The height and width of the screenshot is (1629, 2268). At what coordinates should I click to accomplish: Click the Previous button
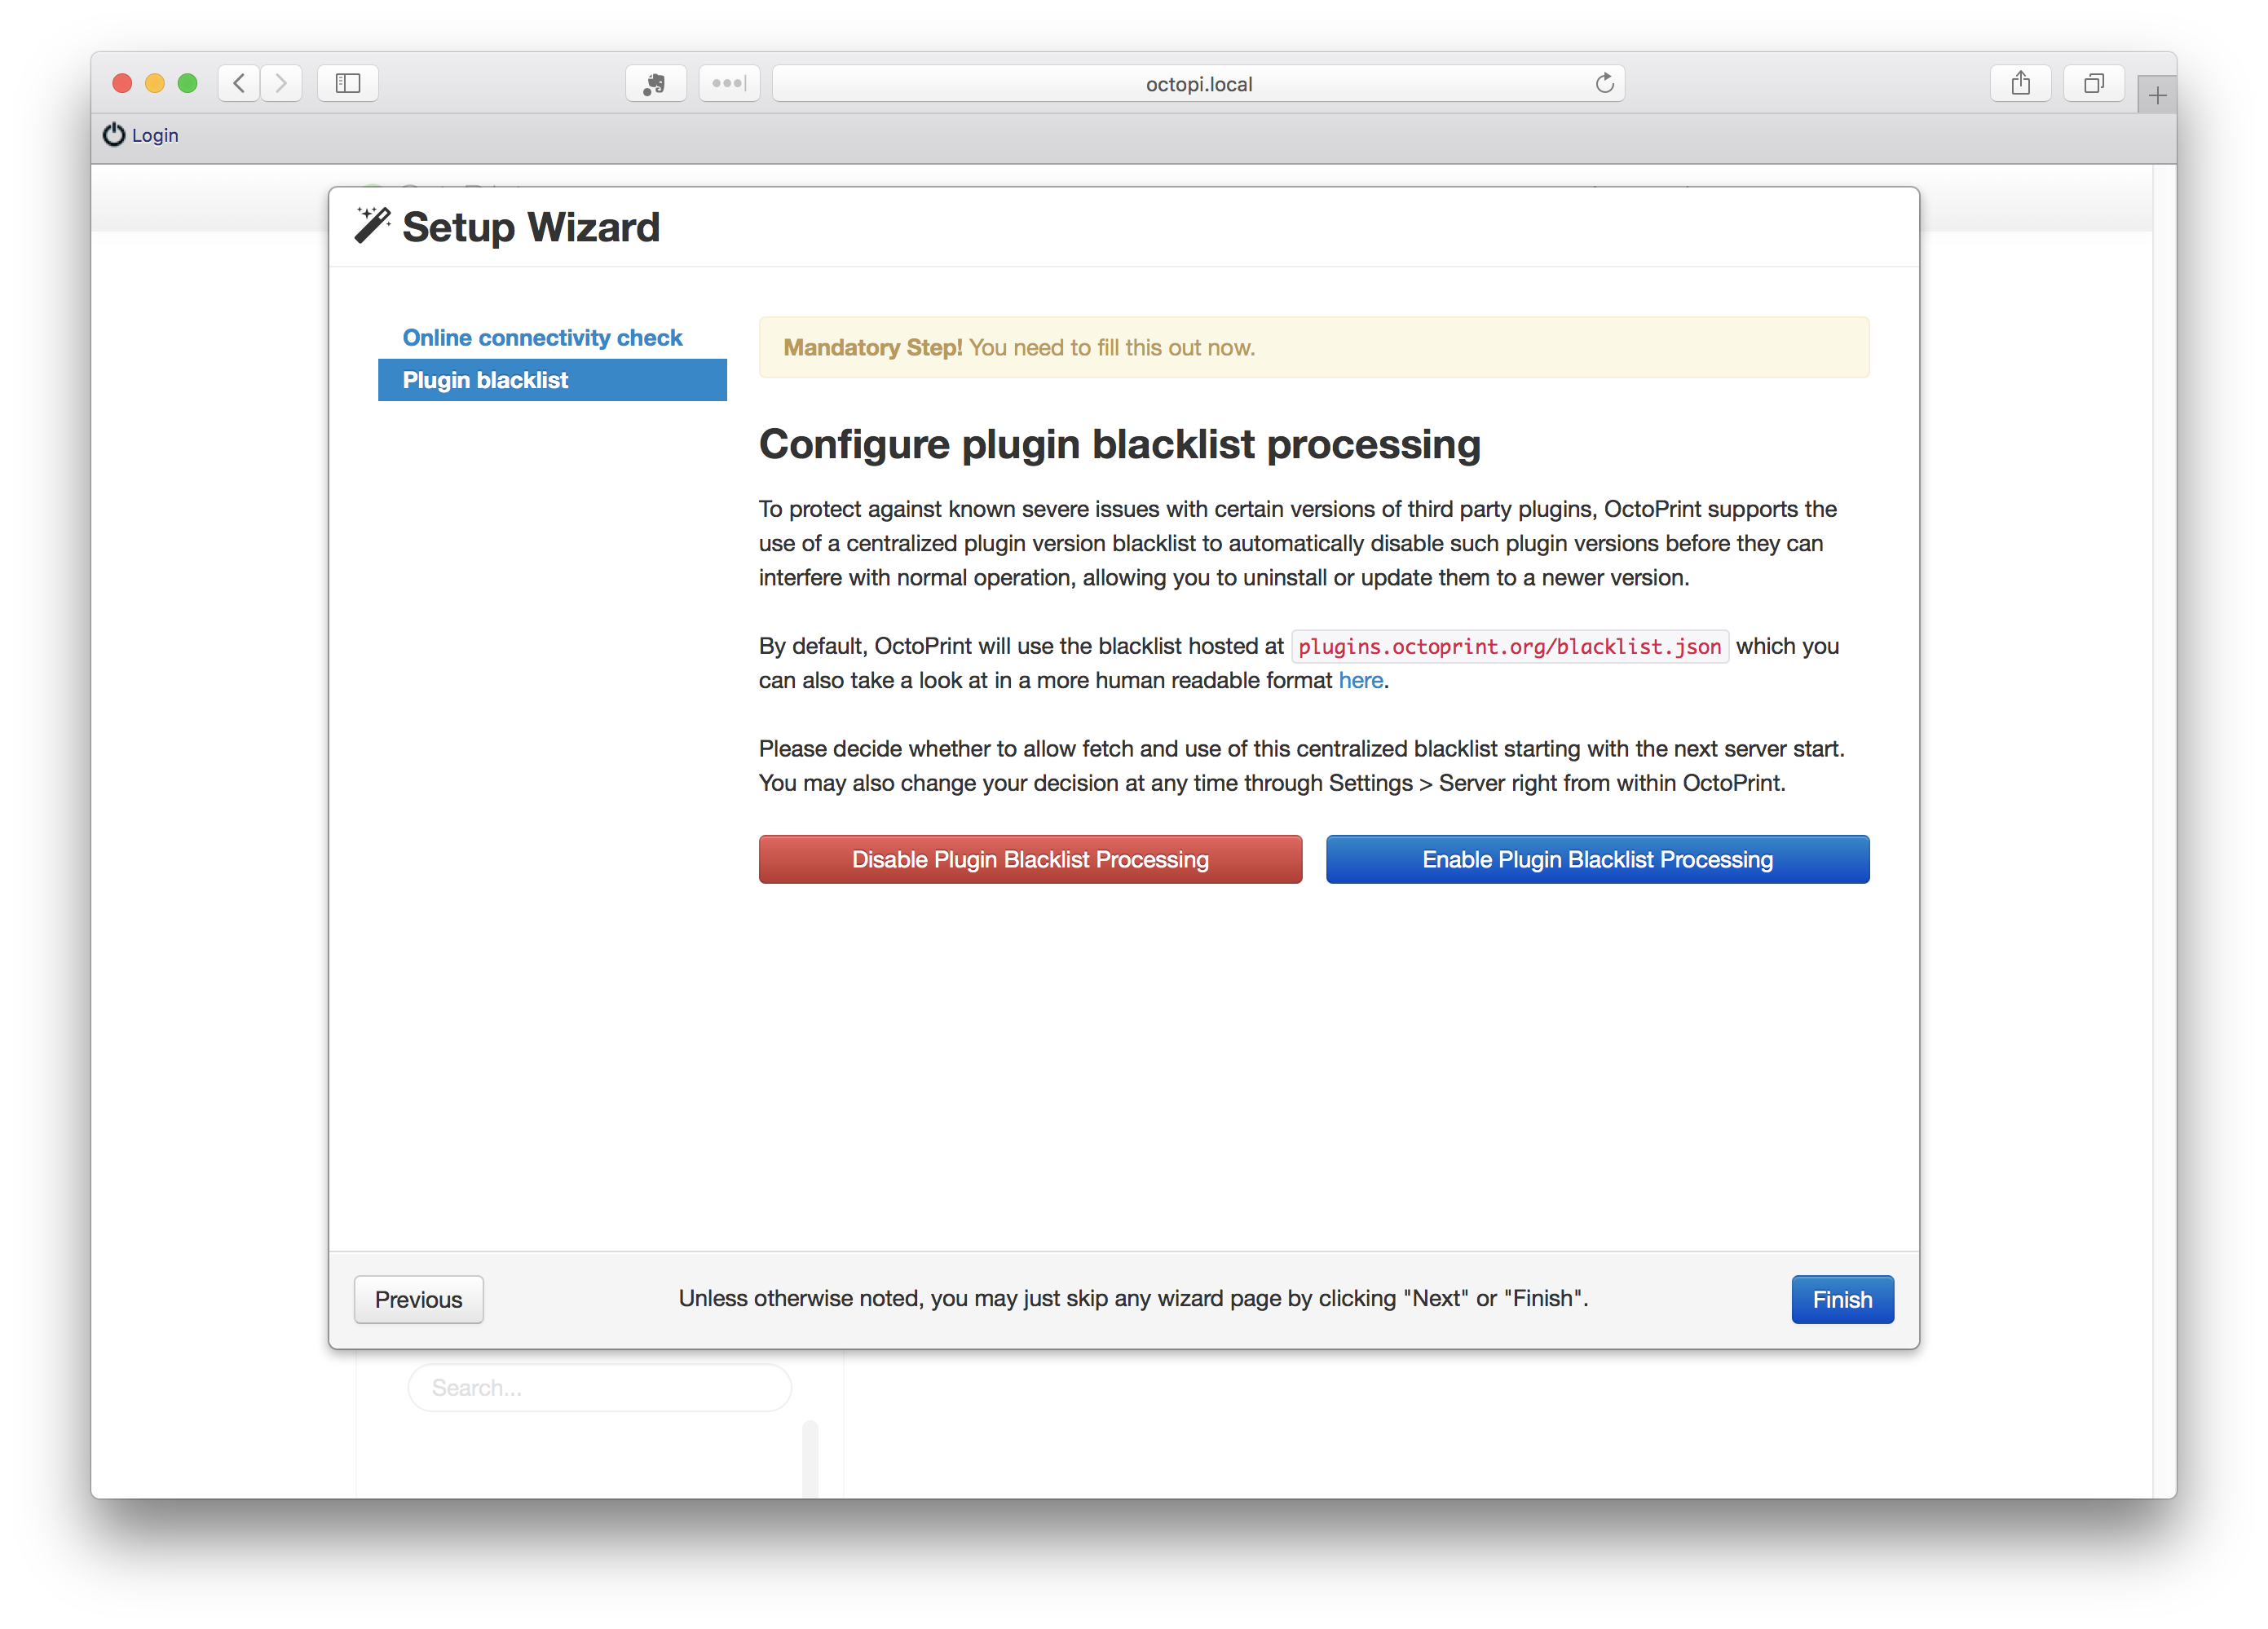click(417, 1300)
